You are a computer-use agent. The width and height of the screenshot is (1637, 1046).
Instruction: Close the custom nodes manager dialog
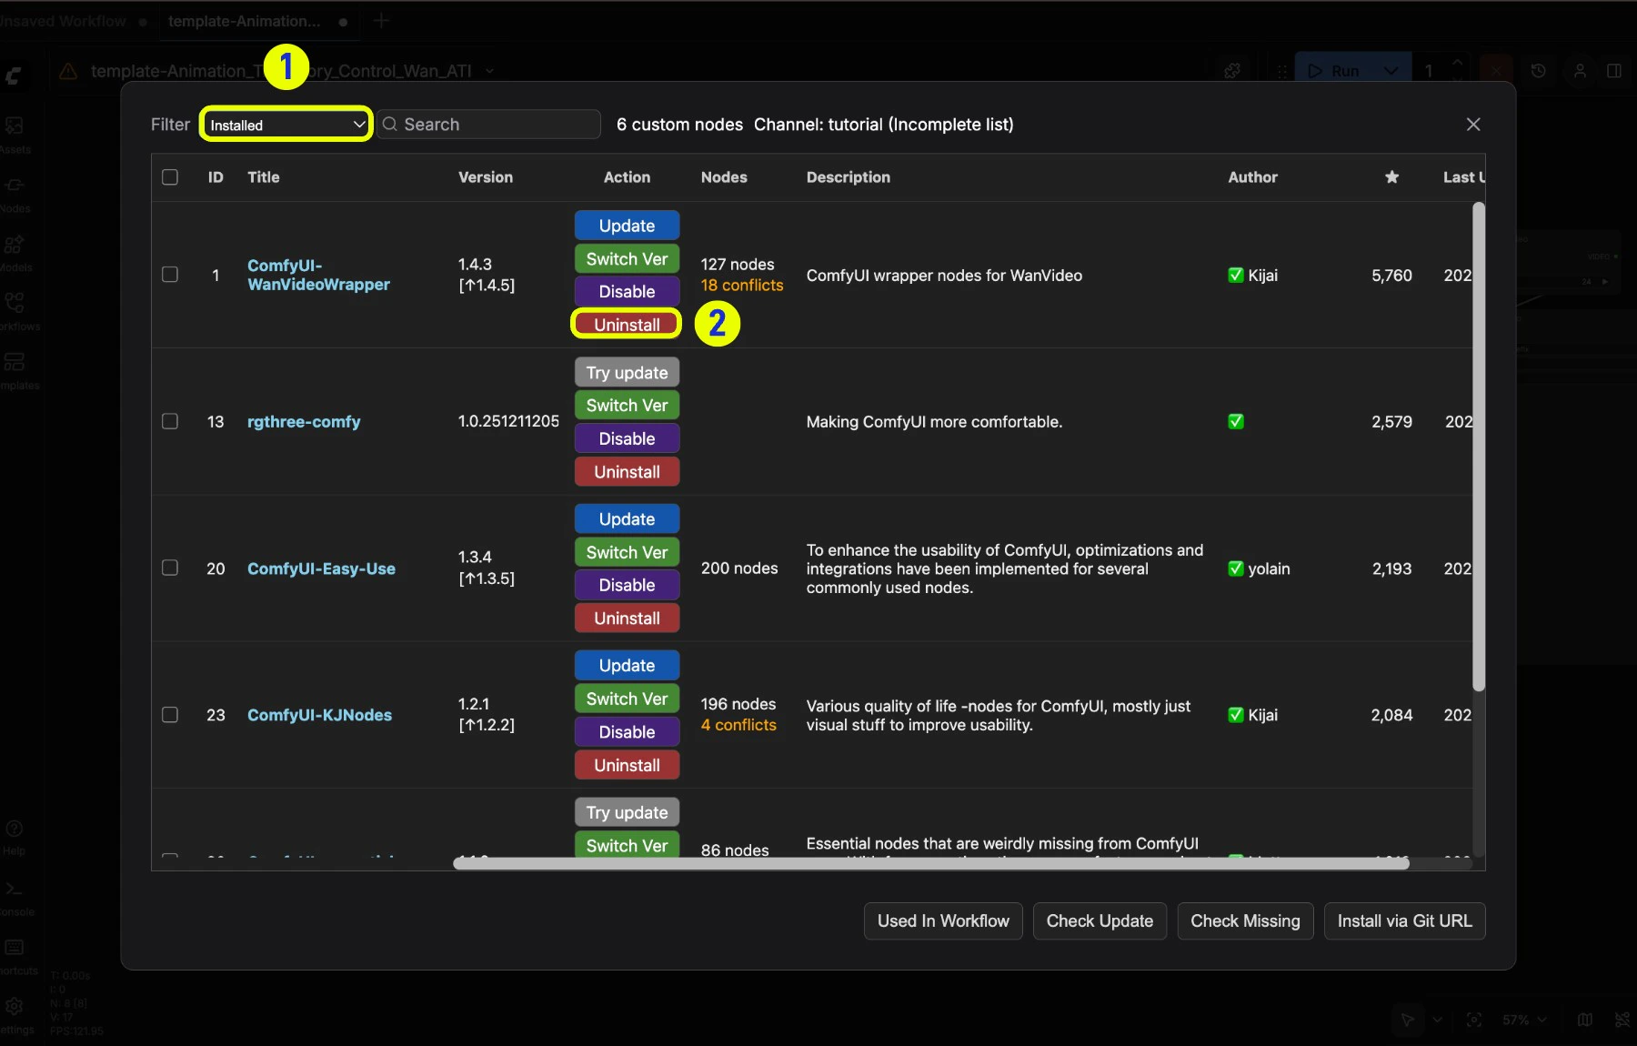(x=1473, y=125)
